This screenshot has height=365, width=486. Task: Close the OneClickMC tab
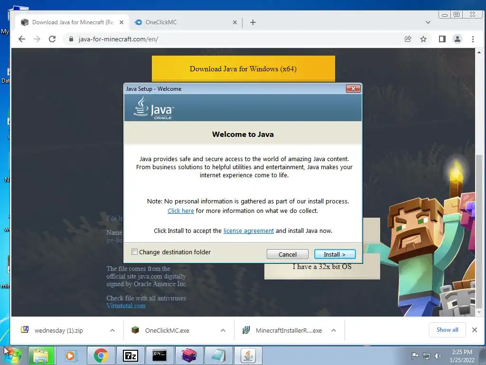234,22
